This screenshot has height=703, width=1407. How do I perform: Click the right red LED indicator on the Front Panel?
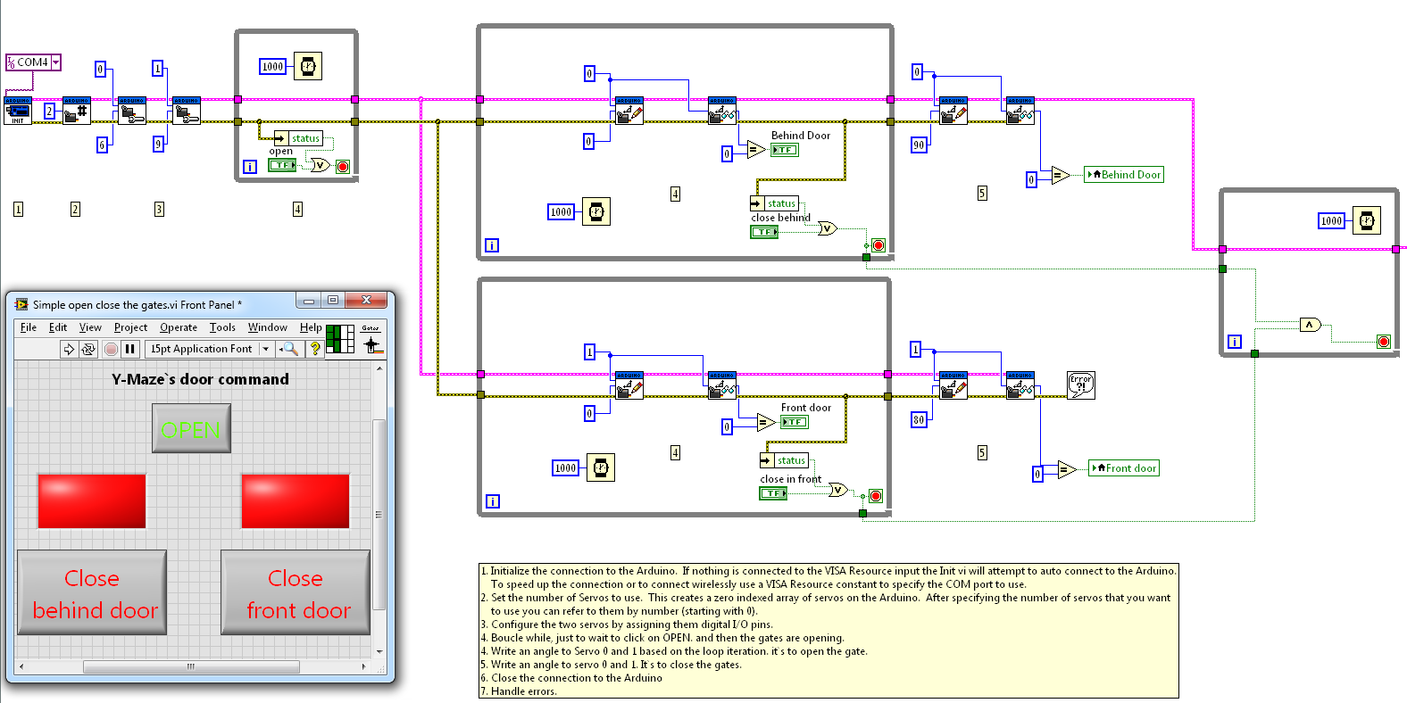[x=296, y=501]
